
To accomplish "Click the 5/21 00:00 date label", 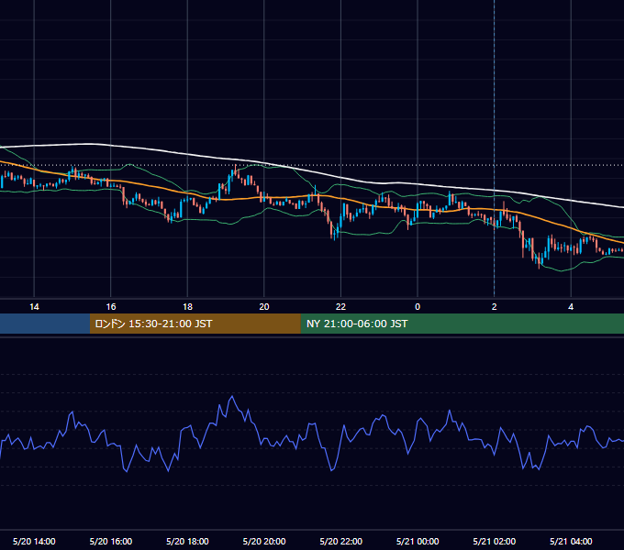I will pos(418,541).
